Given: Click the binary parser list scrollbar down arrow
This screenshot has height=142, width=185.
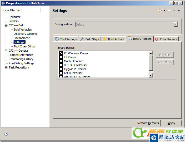Looking at the screenshot, I should coord(151,75).
